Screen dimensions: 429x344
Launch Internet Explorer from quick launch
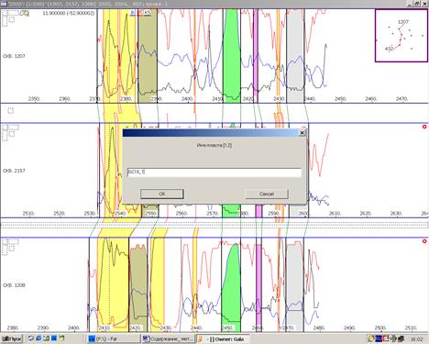(x=38, y=338)
